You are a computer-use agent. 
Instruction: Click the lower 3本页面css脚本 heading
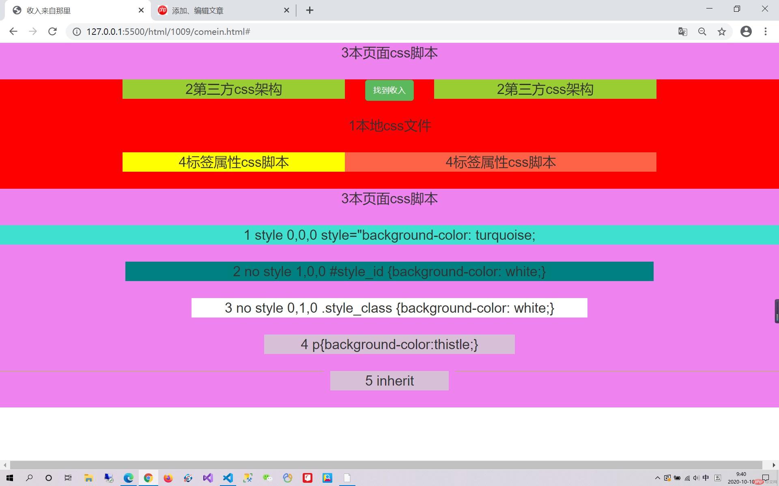(389, 199)
